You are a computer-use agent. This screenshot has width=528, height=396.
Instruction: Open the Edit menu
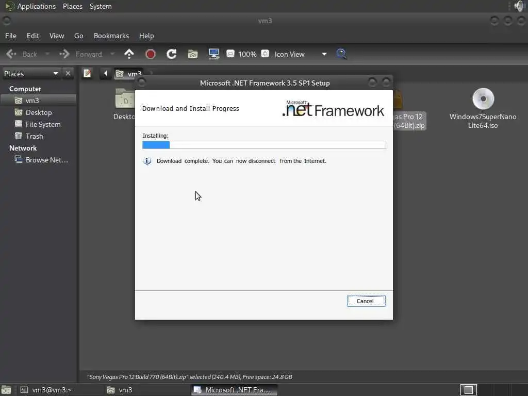pyautogui.click(x=32, y=36)
